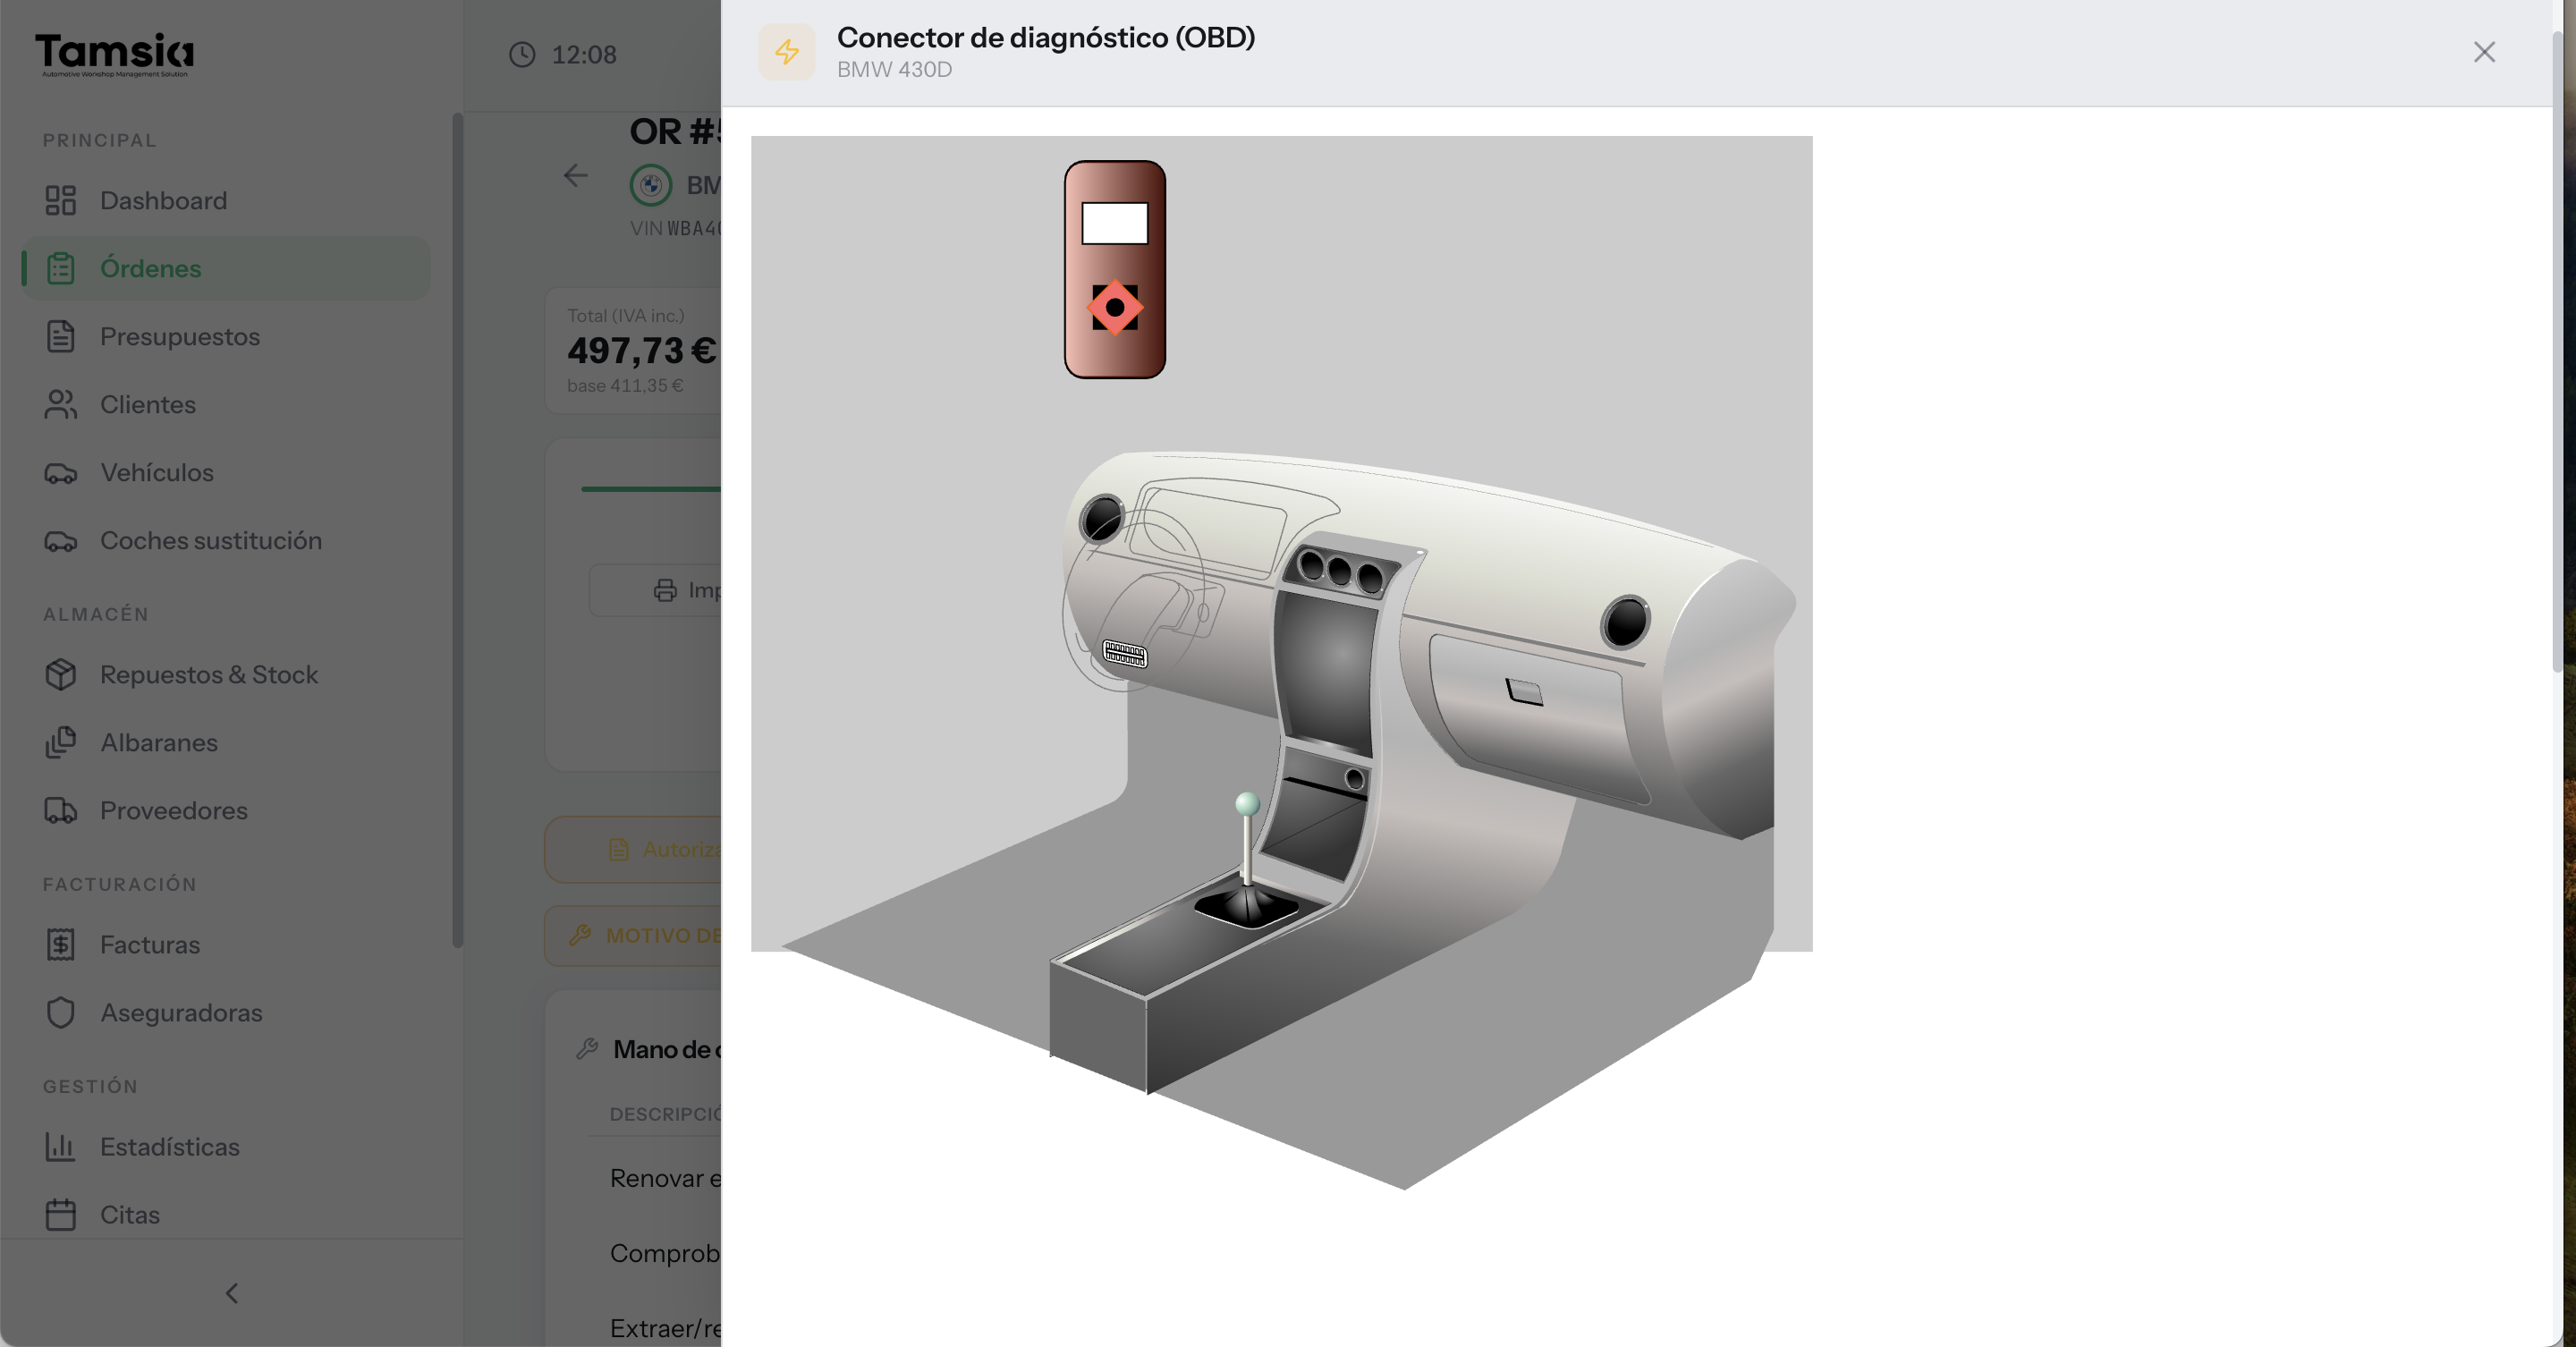Click the 'BMW 430D' subtitle
The image size is (2576, 1347).
[894, 70]
